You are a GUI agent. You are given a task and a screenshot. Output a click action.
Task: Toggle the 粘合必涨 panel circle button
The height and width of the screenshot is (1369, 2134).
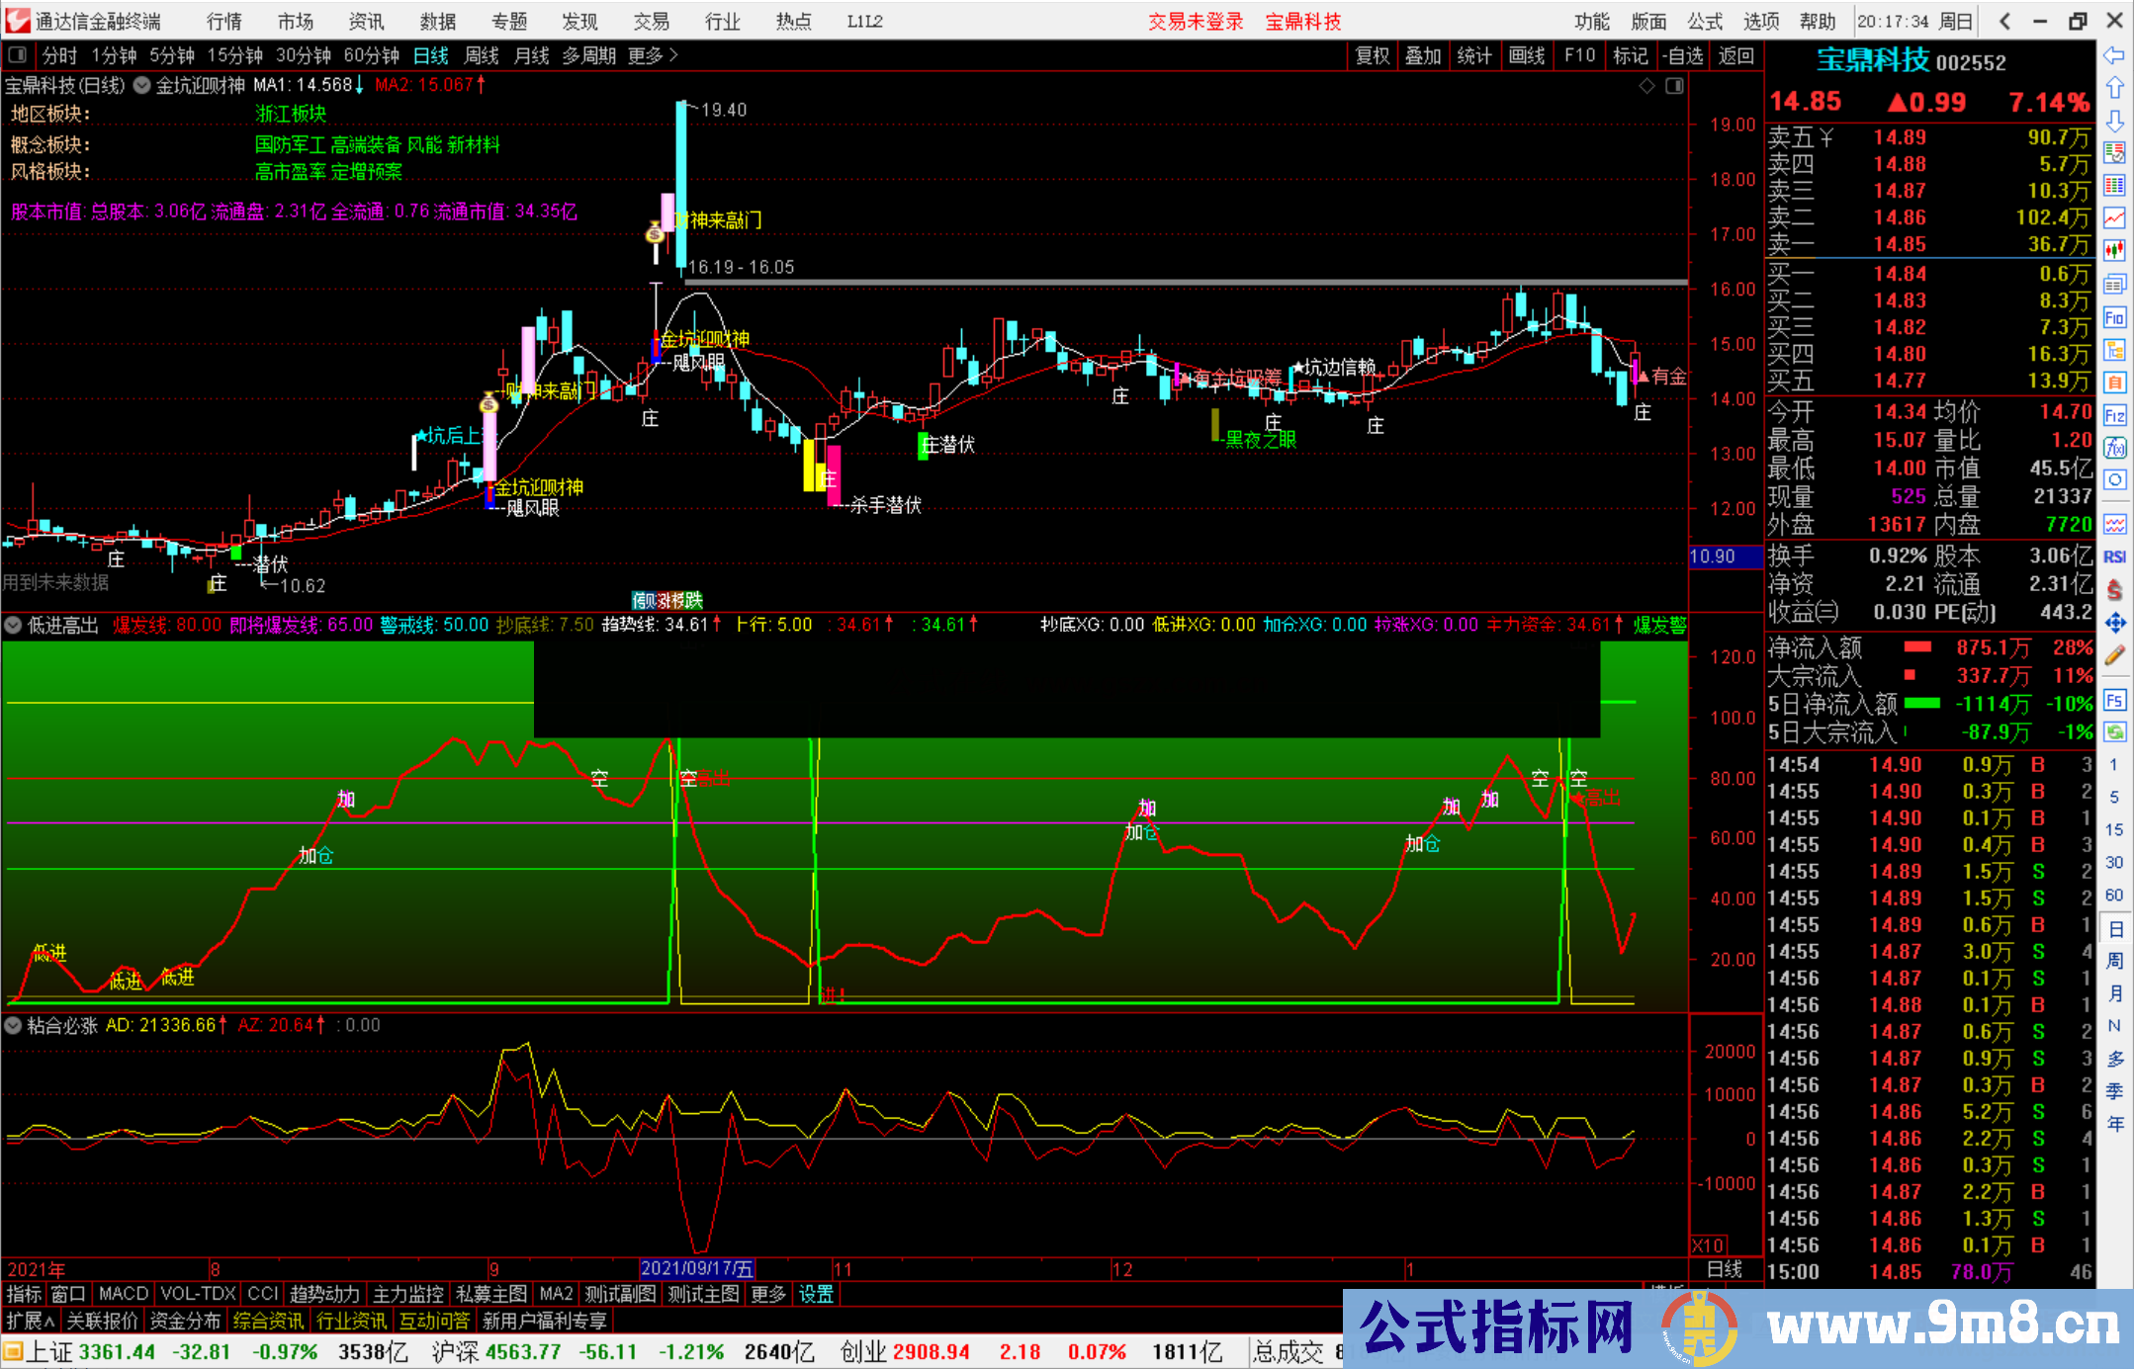[x=13, y=1025]
